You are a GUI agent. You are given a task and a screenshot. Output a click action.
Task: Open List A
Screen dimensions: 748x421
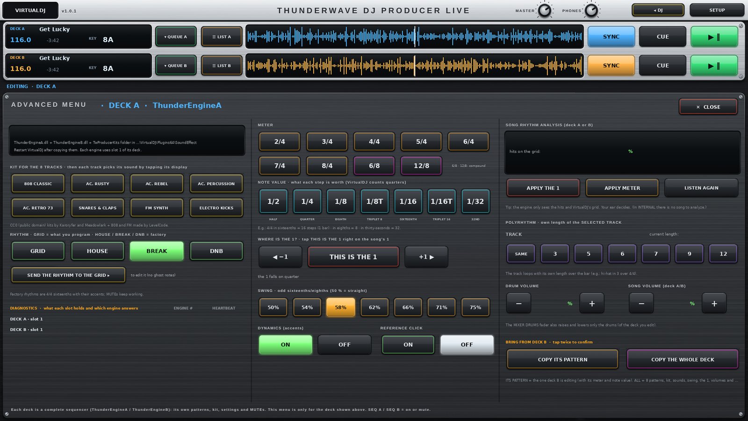[x=222, y=36]
